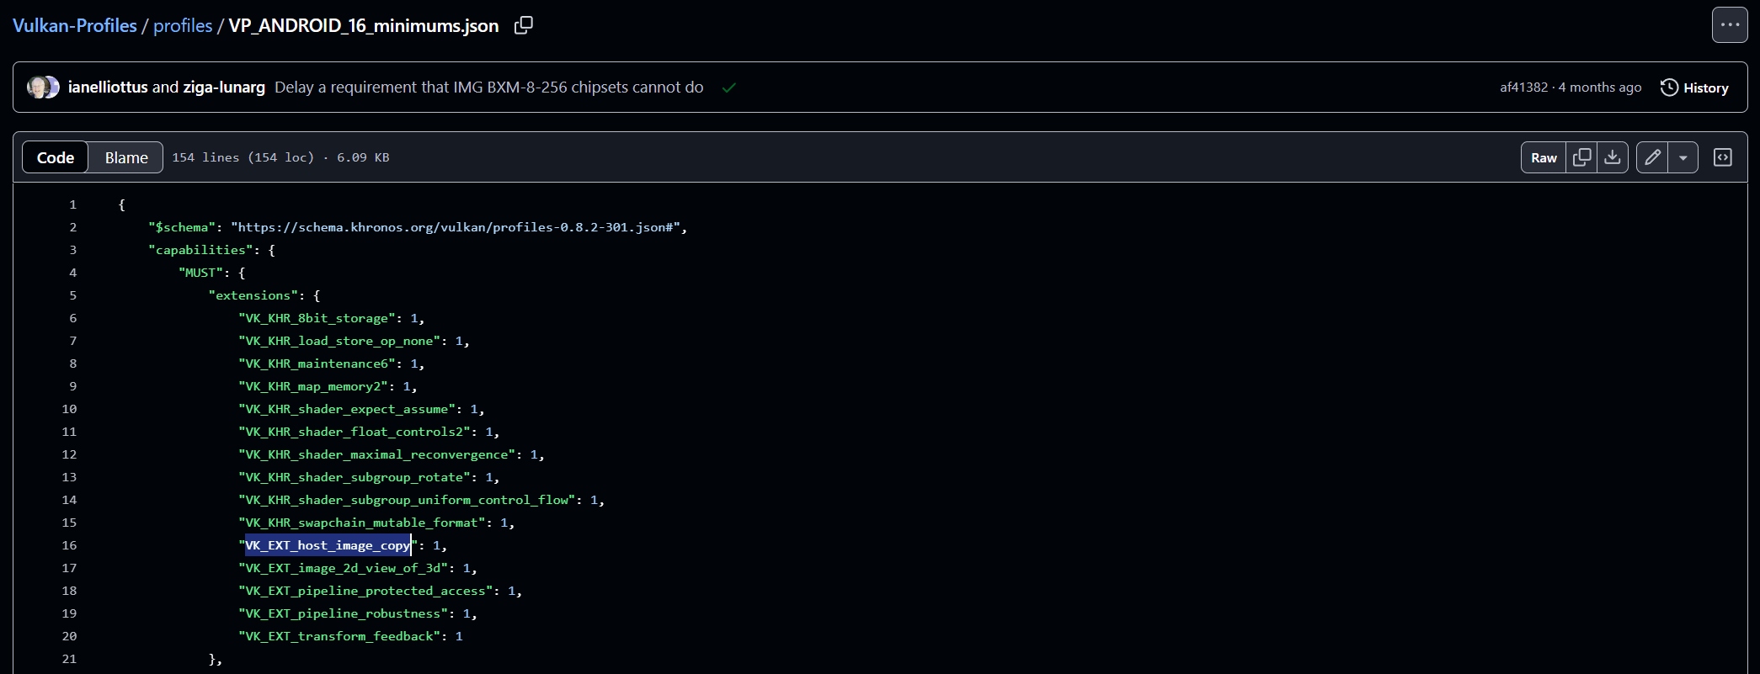
Task: Navigate to the profiles folder
Action: point(183,26)
